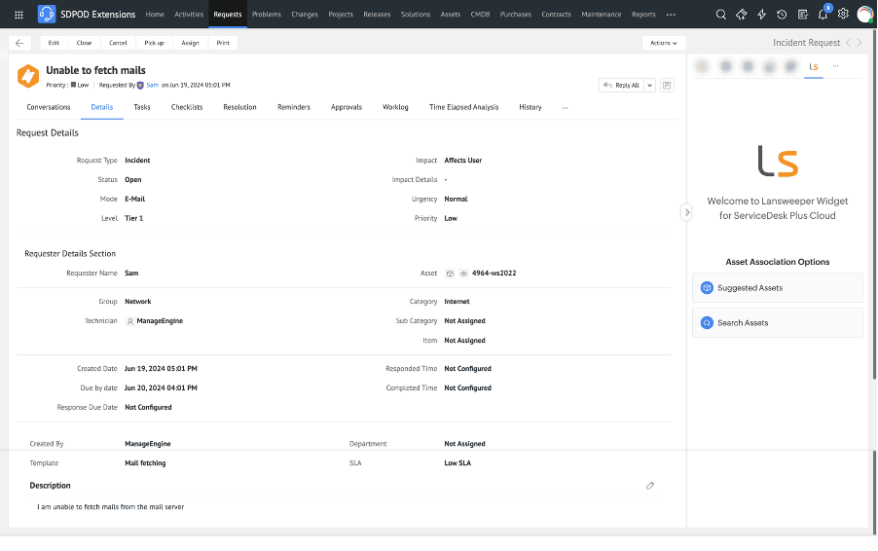Go to previous incident request chevron
Screen dimensions: 878x551
point(849,43)
